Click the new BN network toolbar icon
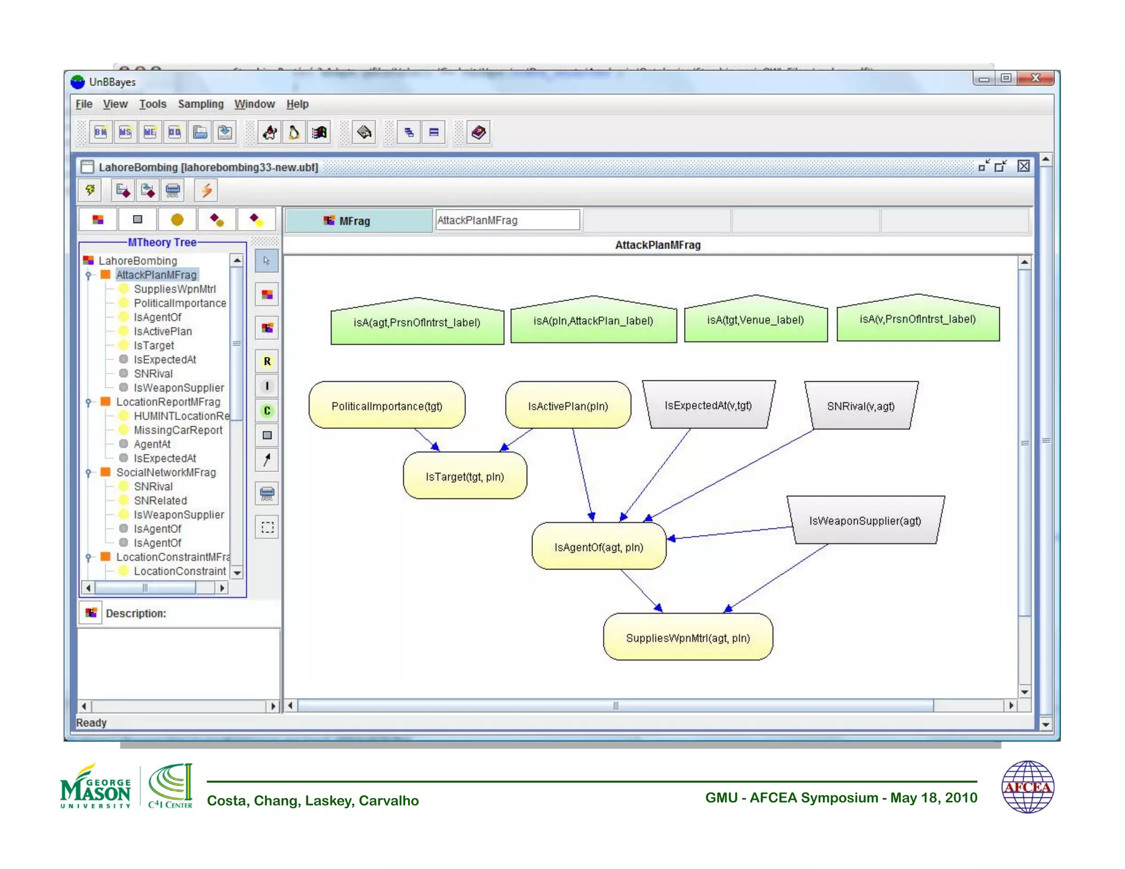This screenshot has width=1125, height=869. [x=101, y=132]
